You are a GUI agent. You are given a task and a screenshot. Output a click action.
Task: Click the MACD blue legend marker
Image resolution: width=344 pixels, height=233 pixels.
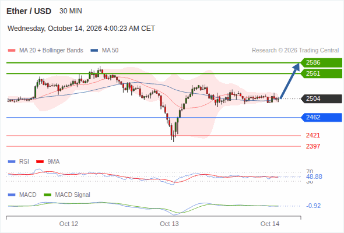[12, 195]
